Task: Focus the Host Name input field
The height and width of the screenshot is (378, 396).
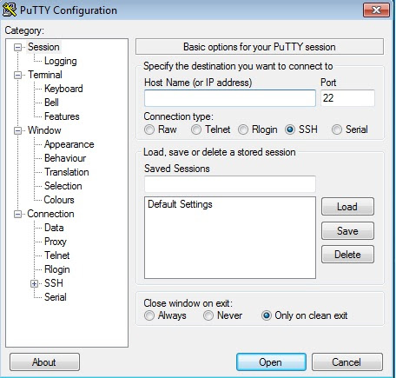Action: click(230, 98)
